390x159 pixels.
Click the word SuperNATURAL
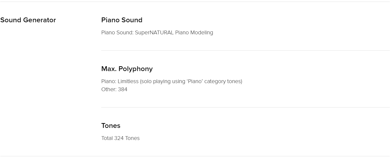pyautogui.click(x=154, y=33)
